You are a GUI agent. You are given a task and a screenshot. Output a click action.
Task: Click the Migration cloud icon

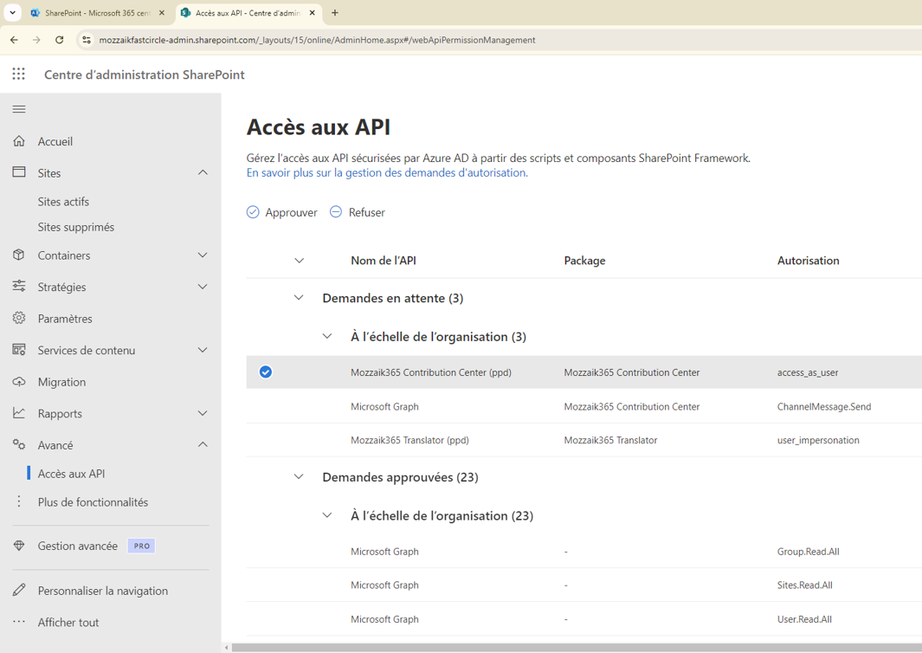tap(19, 381)
